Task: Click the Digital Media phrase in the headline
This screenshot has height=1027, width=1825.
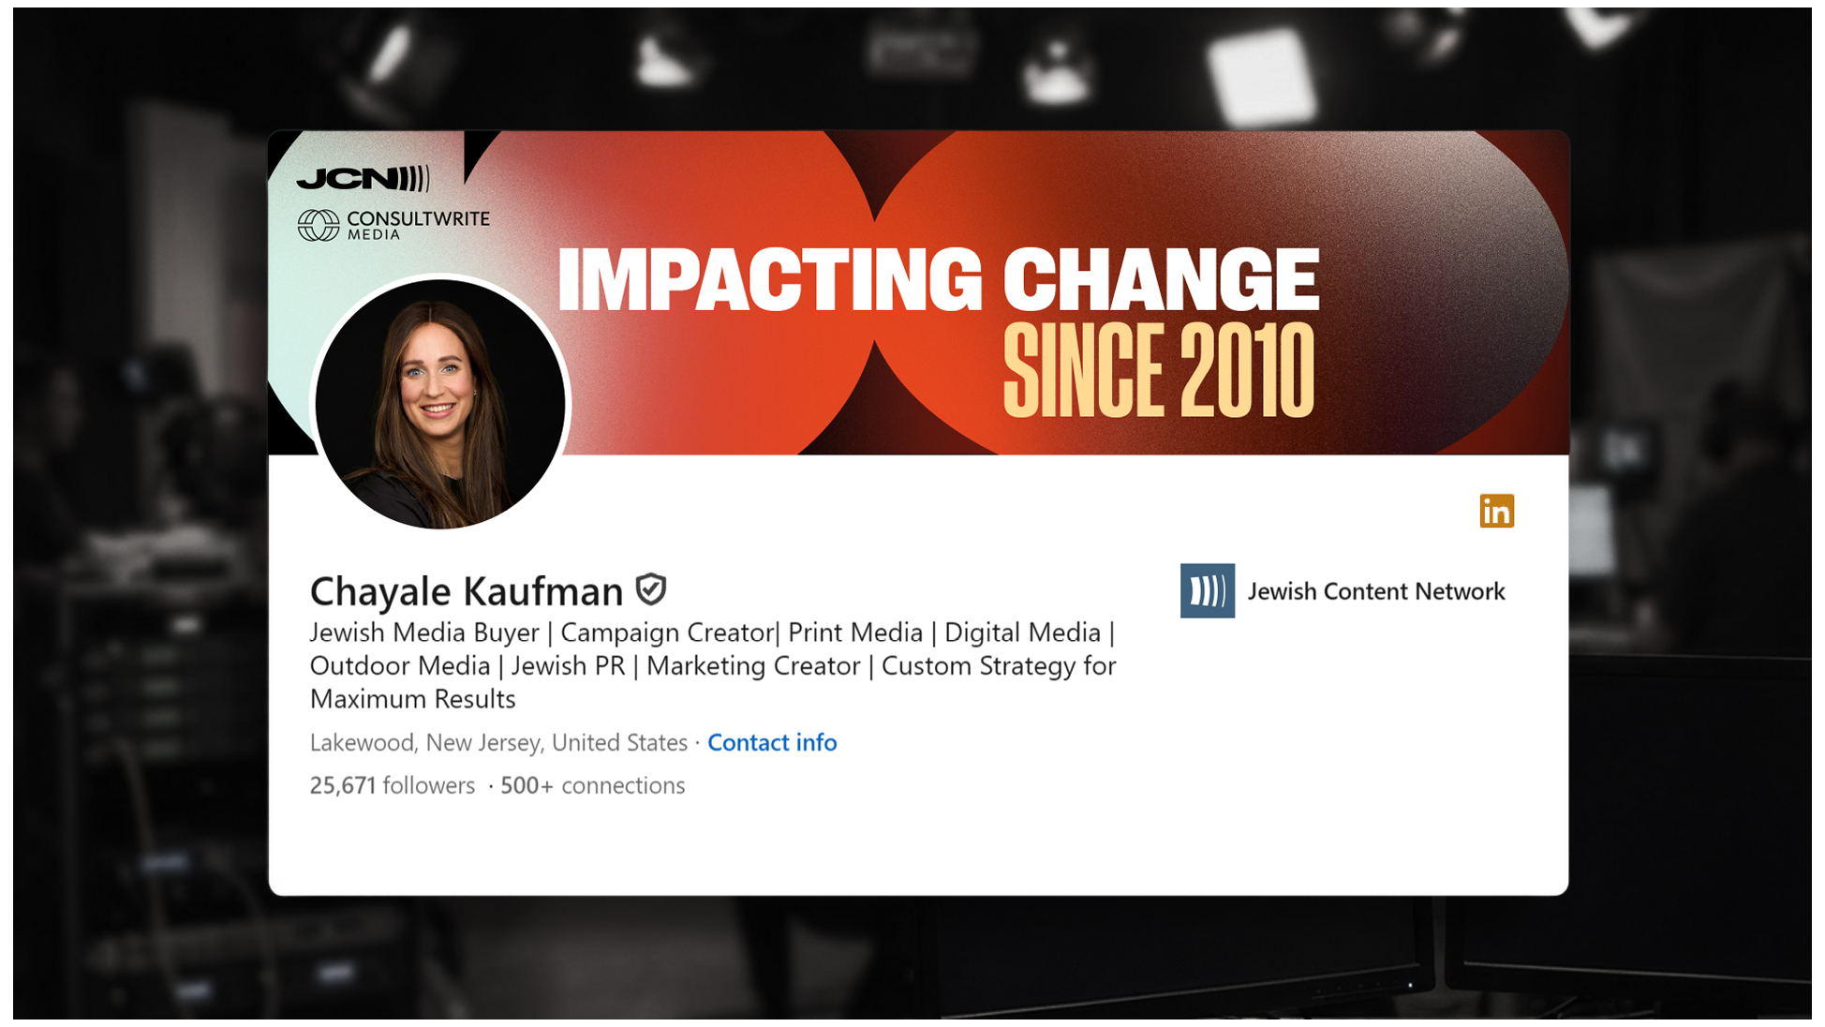Action: (x=1022, y=633)
